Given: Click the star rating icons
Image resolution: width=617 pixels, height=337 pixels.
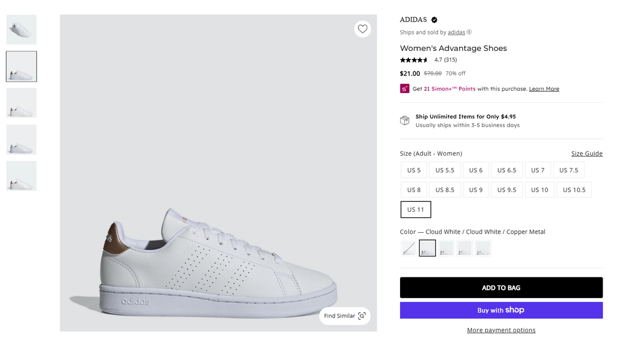Looking at the screenshot, I should click(414, 60).
